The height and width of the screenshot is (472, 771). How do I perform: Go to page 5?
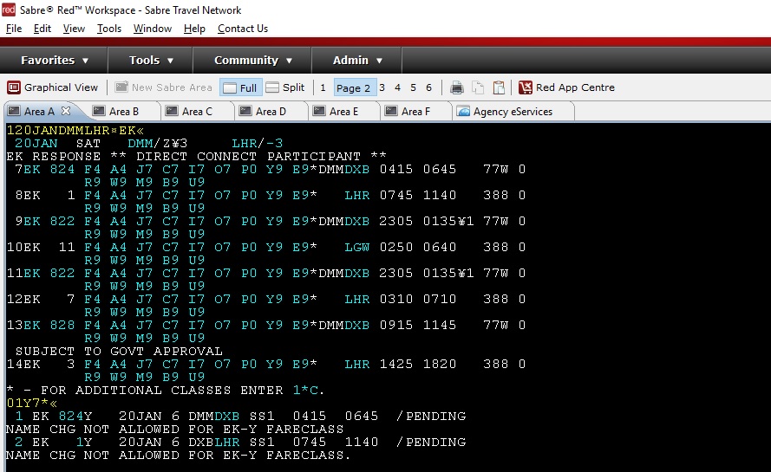tap(414, 87)
